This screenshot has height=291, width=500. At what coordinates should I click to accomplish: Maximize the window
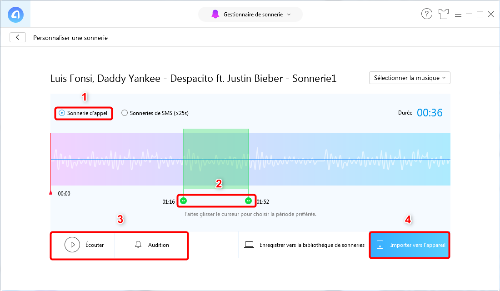480,14
